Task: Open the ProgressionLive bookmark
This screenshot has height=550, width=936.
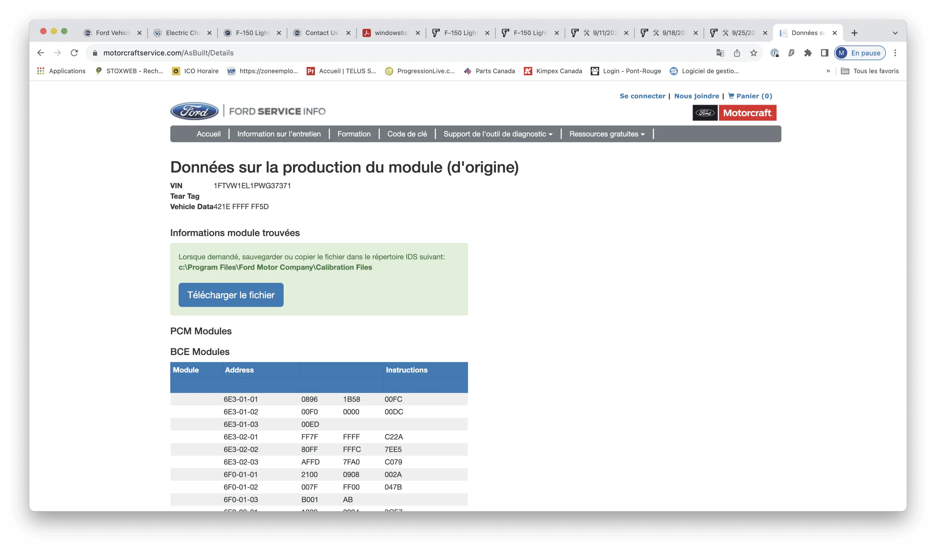Action: tap(420, 71)
